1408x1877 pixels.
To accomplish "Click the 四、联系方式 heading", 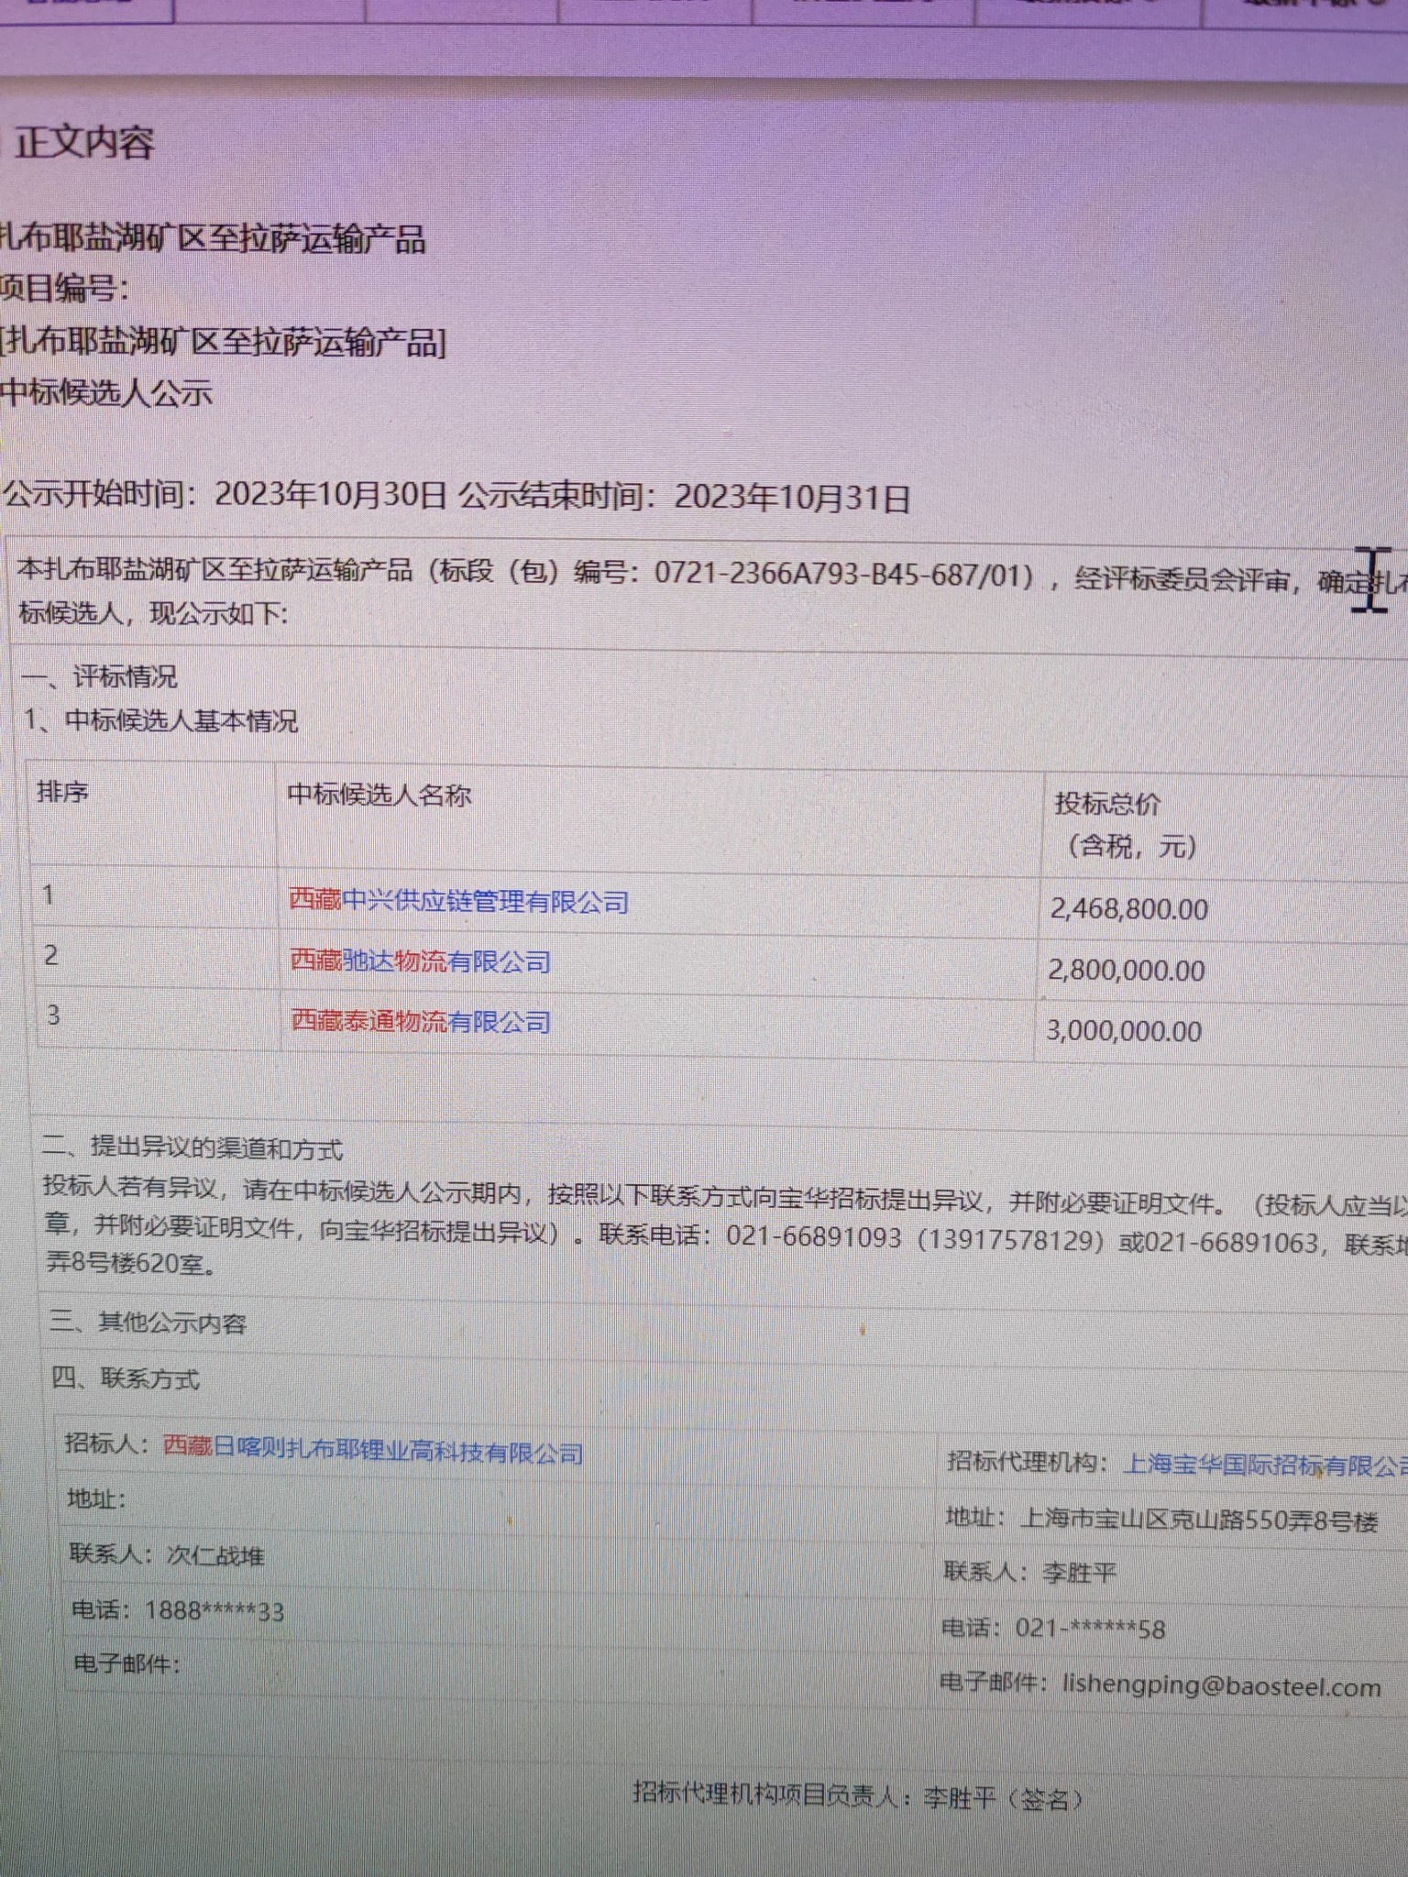I will (125, 1378).
